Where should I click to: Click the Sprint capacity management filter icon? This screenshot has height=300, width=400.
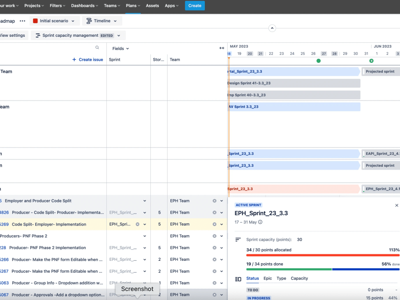[37, 35]
